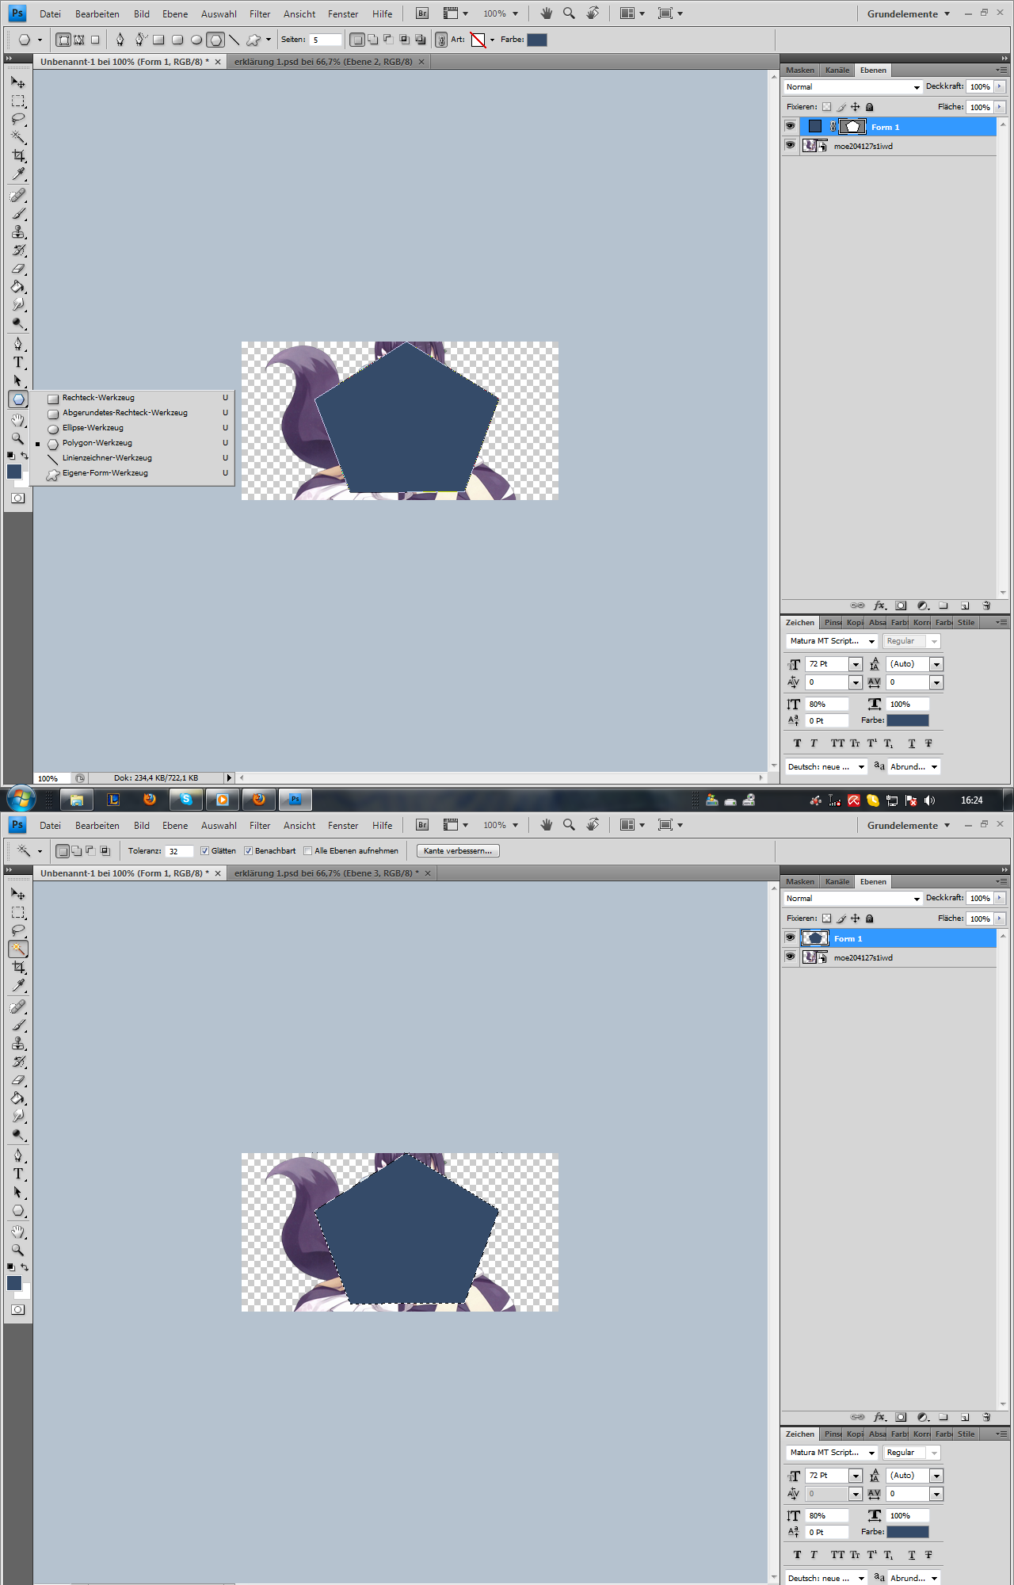Screen dimensions: 1014x1585
Task: Hide Form 1 layer in upper Ebenen panel
Action: 790,126
